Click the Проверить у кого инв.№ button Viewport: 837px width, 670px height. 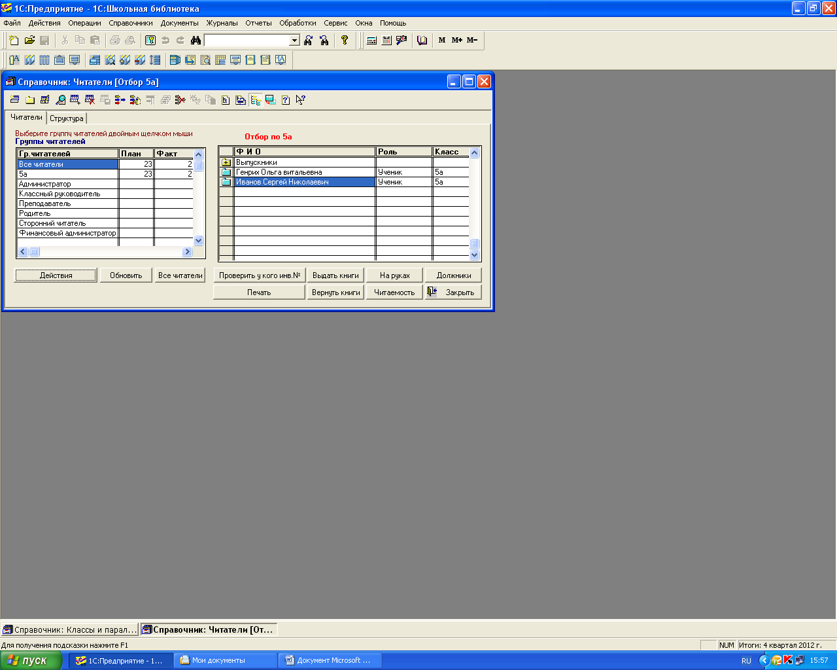[x=260, y=275]
